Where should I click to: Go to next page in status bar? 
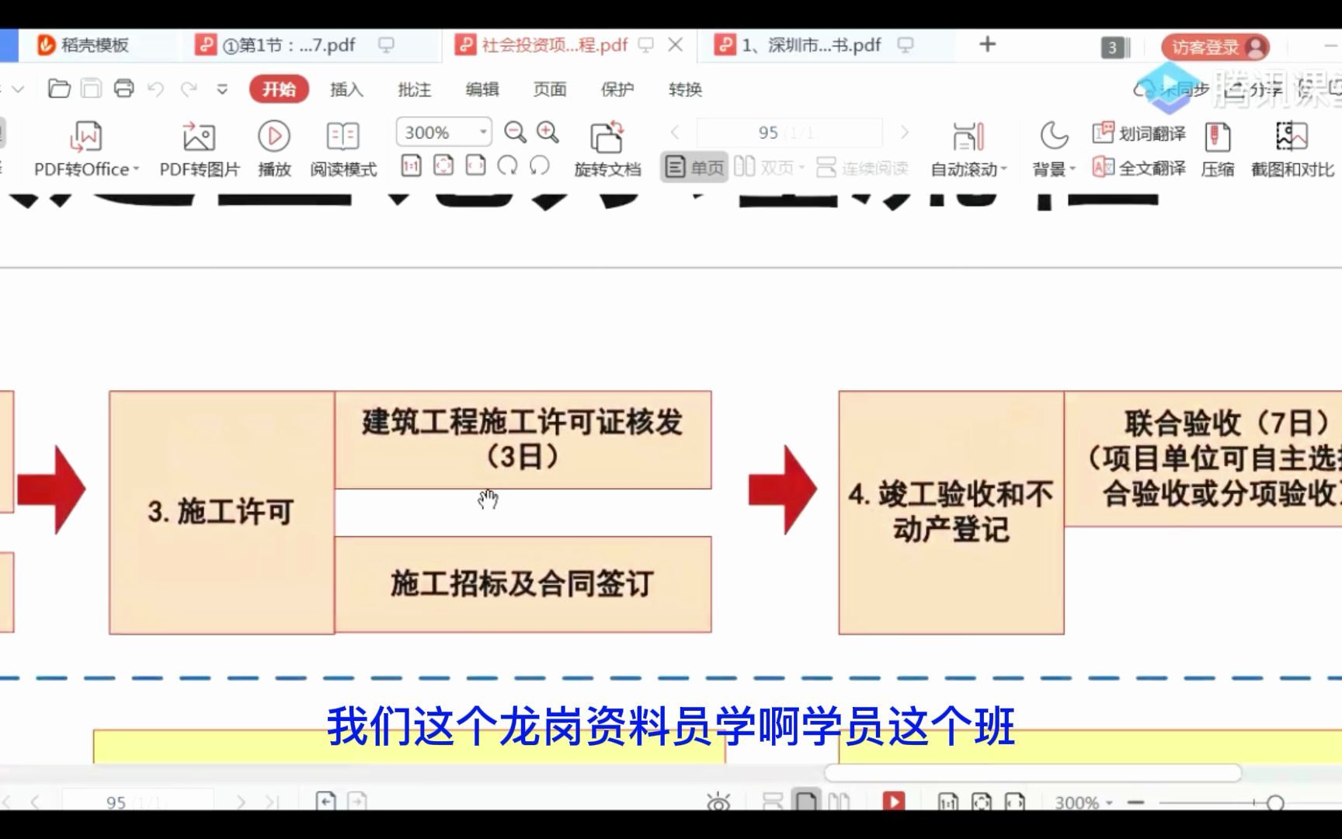coord(240,802)
